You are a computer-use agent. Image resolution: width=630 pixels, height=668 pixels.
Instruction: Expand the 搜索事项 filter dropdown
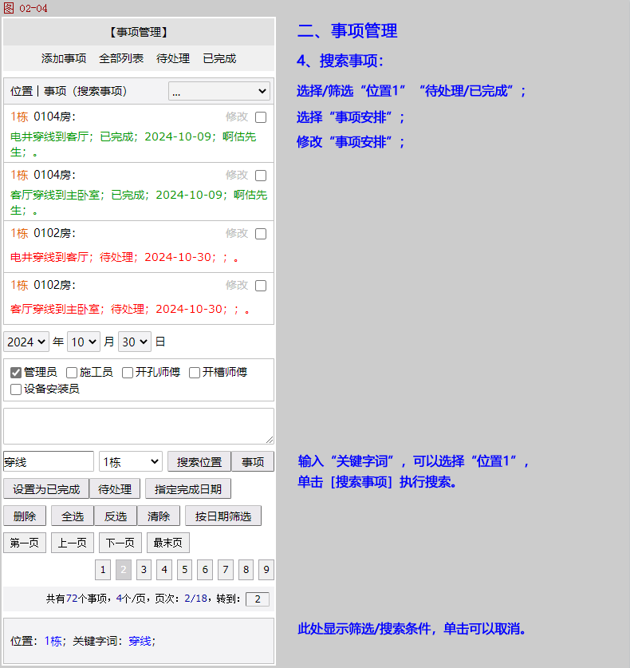click(x=219, y=92)
